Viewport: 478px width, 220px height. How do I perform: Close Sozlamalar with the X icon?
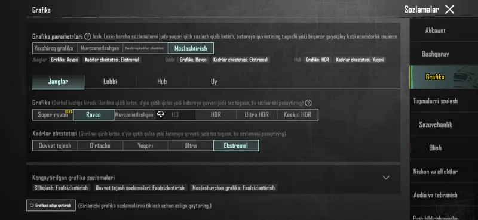[x=449, y=10]
